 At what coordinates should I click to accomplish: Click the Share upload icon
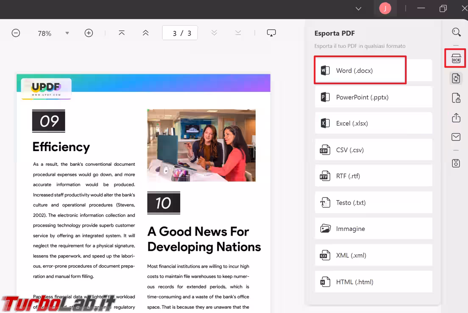pyautogui.click(x=456, y=118)
